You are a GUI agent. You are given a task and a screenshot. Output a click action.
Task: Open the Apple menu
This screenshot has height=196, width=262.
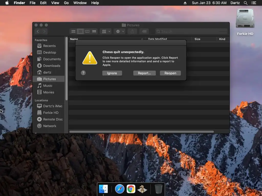tap(7, 3)
